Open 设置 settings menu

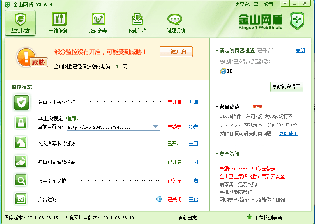pyautogui.click(x=269, y=4)
